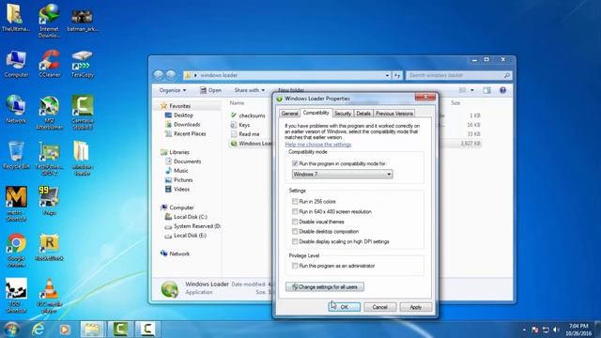Uncheck Run this program in compatibility mode

pyautogui.click(x=295, y=163)
